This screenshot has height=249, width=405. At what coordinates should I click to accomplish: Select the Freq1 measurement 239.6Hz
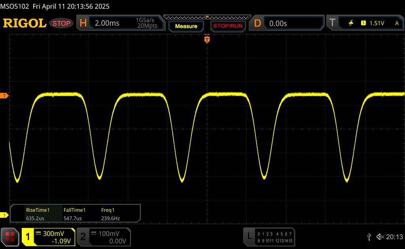coord(110,214)
